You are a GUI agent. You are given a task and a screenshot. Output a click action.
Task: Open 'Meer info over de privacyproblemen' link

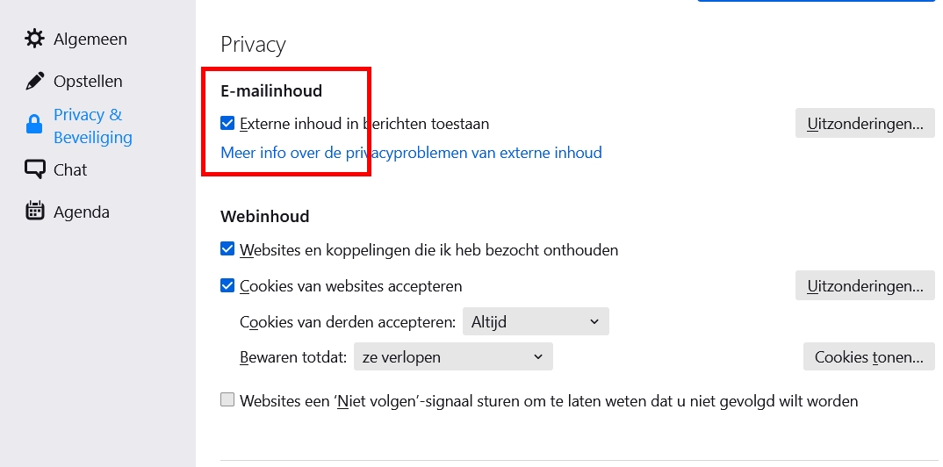(x=411, y=153)
